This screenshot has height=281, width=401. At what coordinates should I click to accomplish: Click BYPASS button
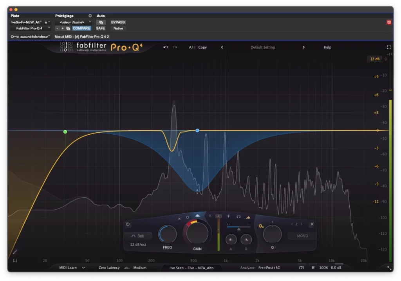pyautogui.click(x=118, y=22)
